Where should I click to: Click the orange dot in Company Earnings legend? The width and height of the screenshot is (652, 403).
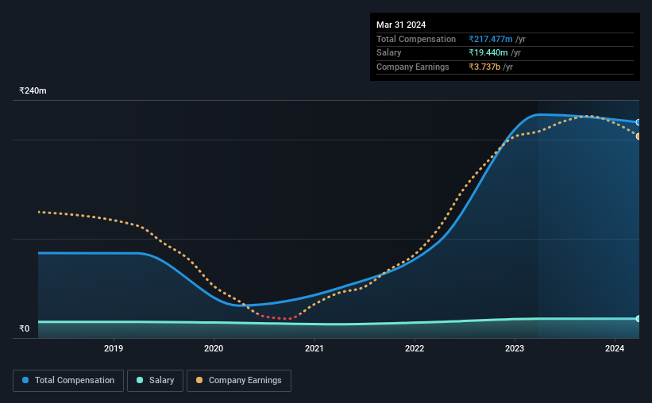pyautogui.click(x=199, y=380)
